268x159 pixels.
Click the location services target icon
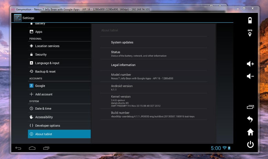pyautogui.click(x=31, y=46)
